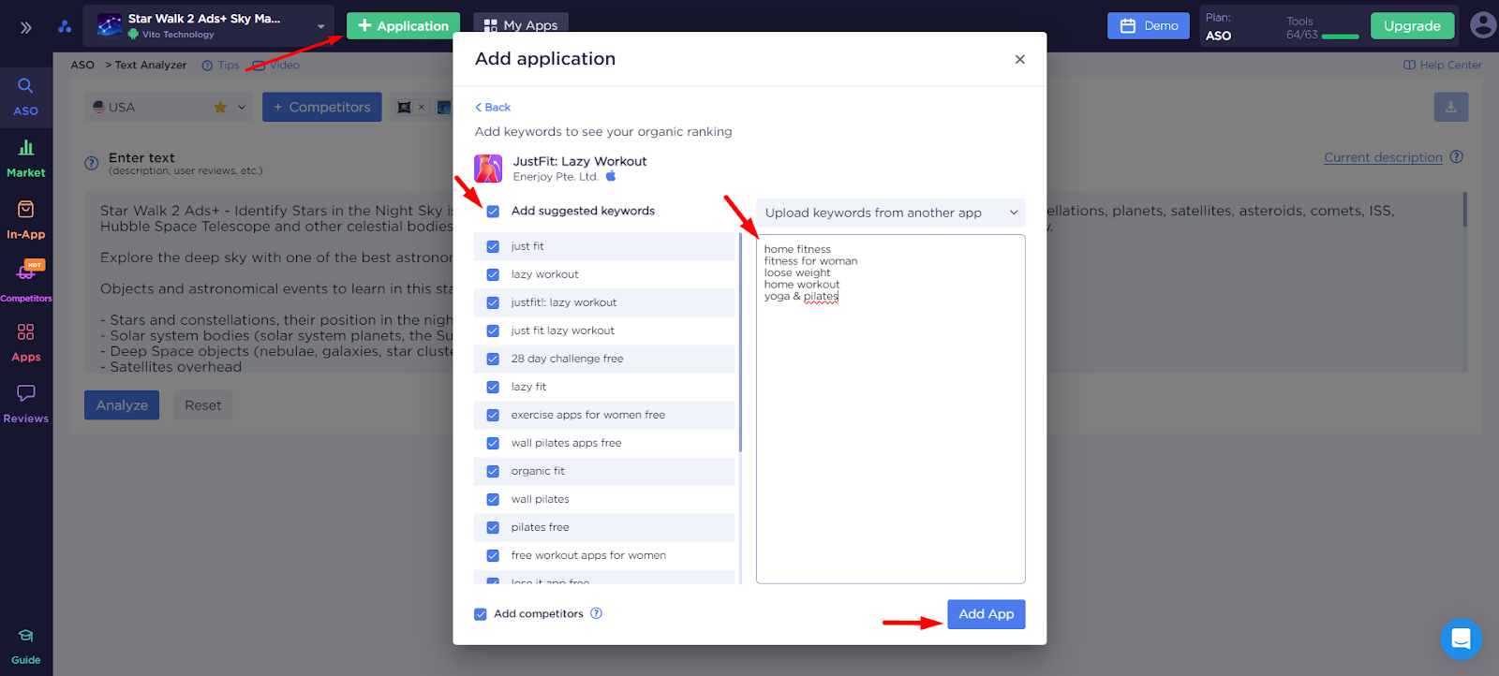Open the Video link
Screen dimensions: 1499x676
(x=276, y=65)
